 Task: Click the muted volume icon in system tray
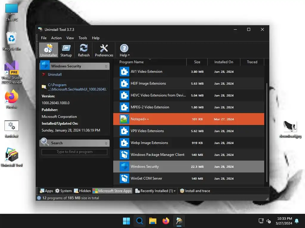point(269,221)
